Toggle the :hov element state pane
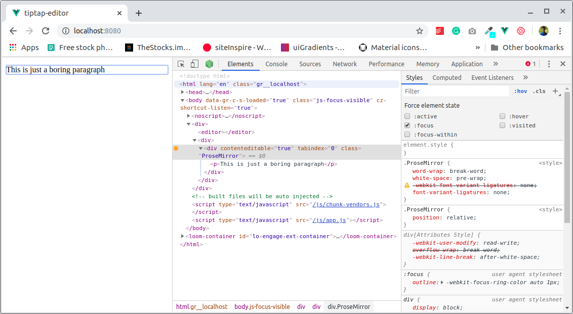Image resolution: width=573 pixels, height=314 pixels. (520, 92)
